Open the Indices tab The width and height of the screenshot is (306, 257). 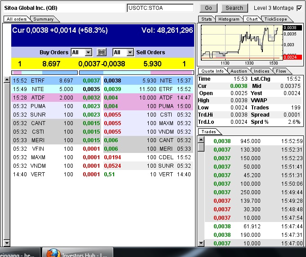(262, 71)
